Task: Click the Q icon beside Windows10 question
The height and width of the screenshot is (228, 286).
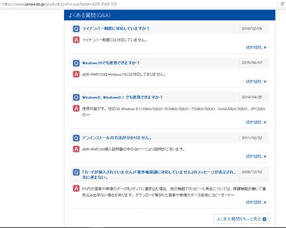Action: point(76,63)
